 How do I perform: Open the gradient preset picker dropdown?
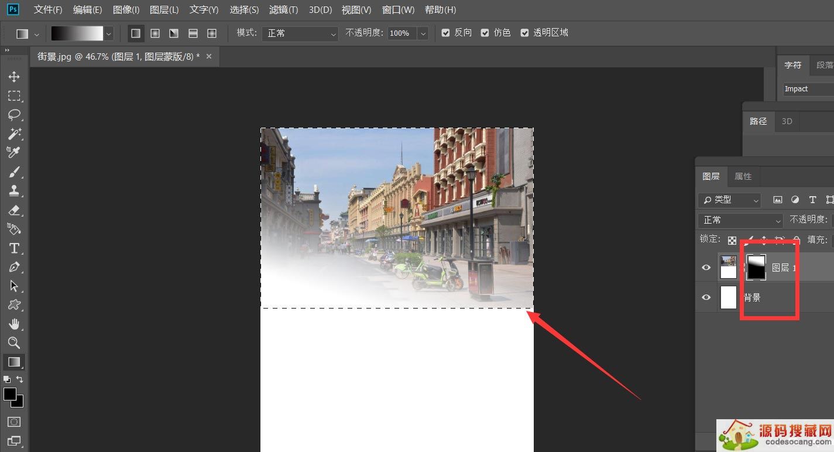[108, 33]
